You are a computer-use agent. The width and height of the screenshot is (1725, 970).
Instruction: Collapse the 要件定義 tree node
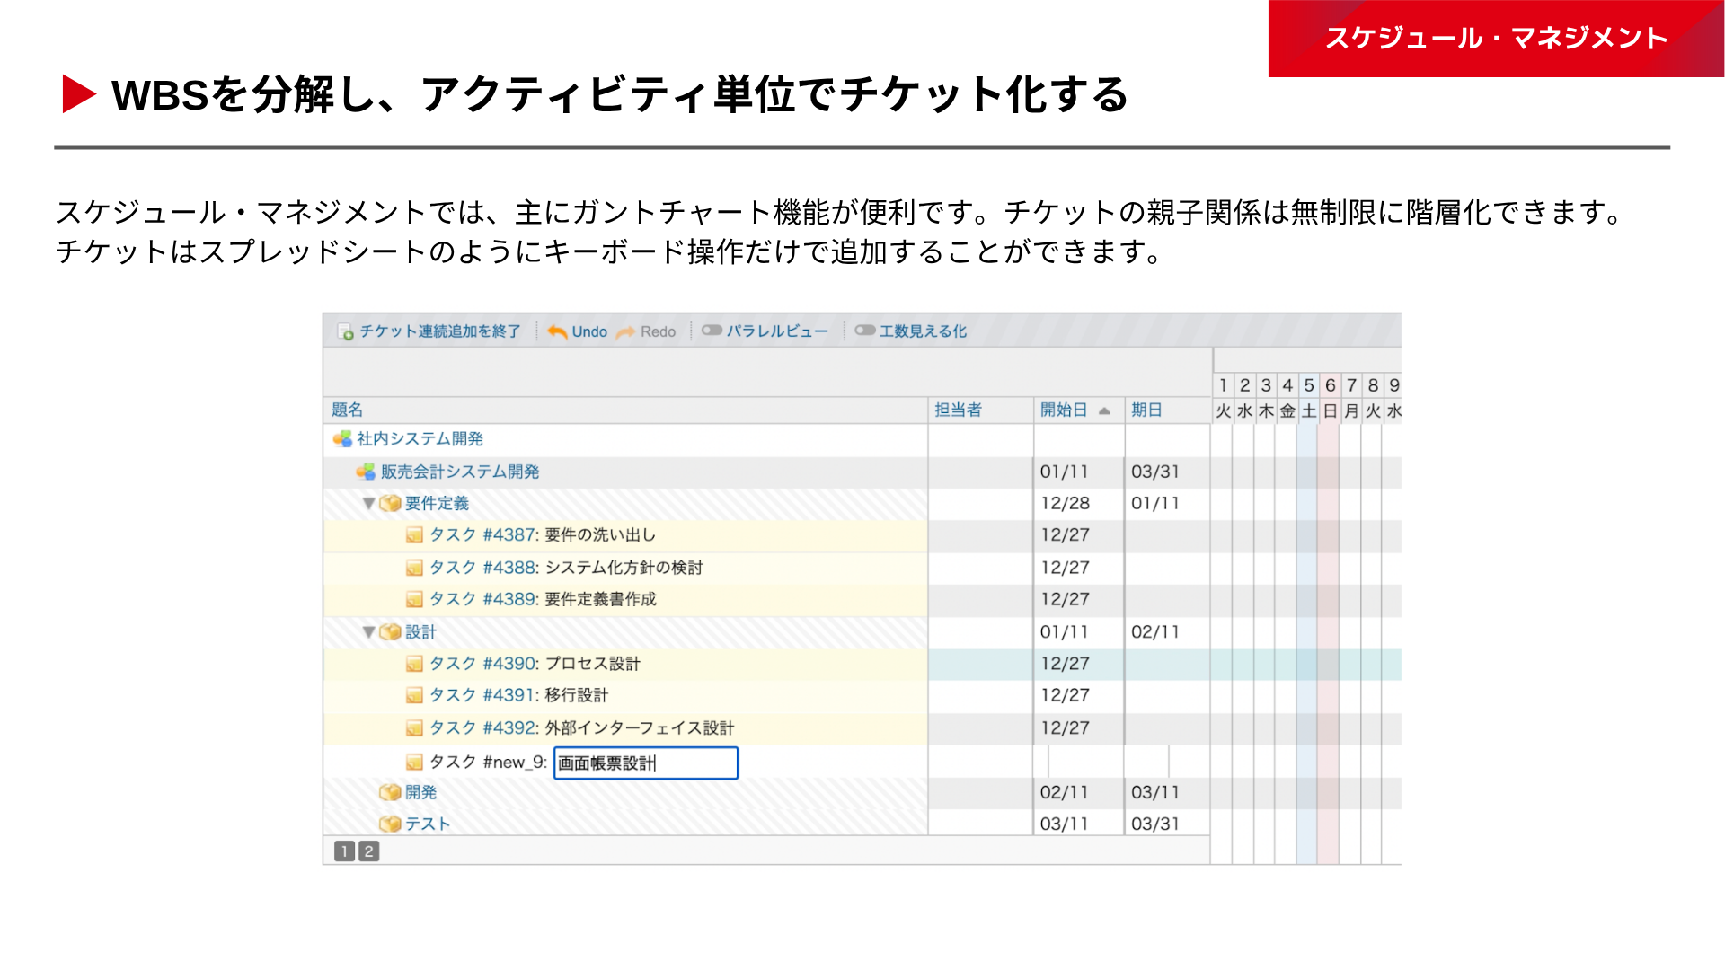(368, 504)
